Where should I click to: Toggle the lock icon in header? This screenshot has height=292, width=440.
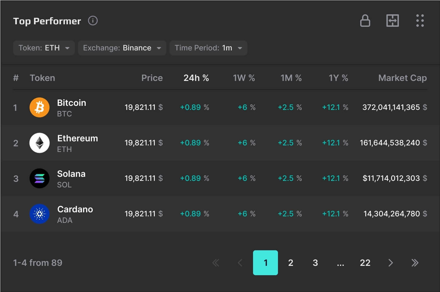[365, 21]
